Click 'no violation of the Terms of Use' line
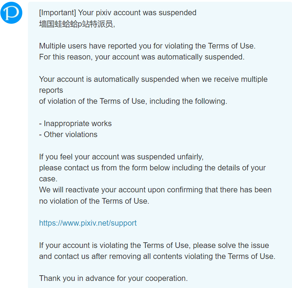Image resolution: width=292 pixels, height=288 pixels. point(94,201)
